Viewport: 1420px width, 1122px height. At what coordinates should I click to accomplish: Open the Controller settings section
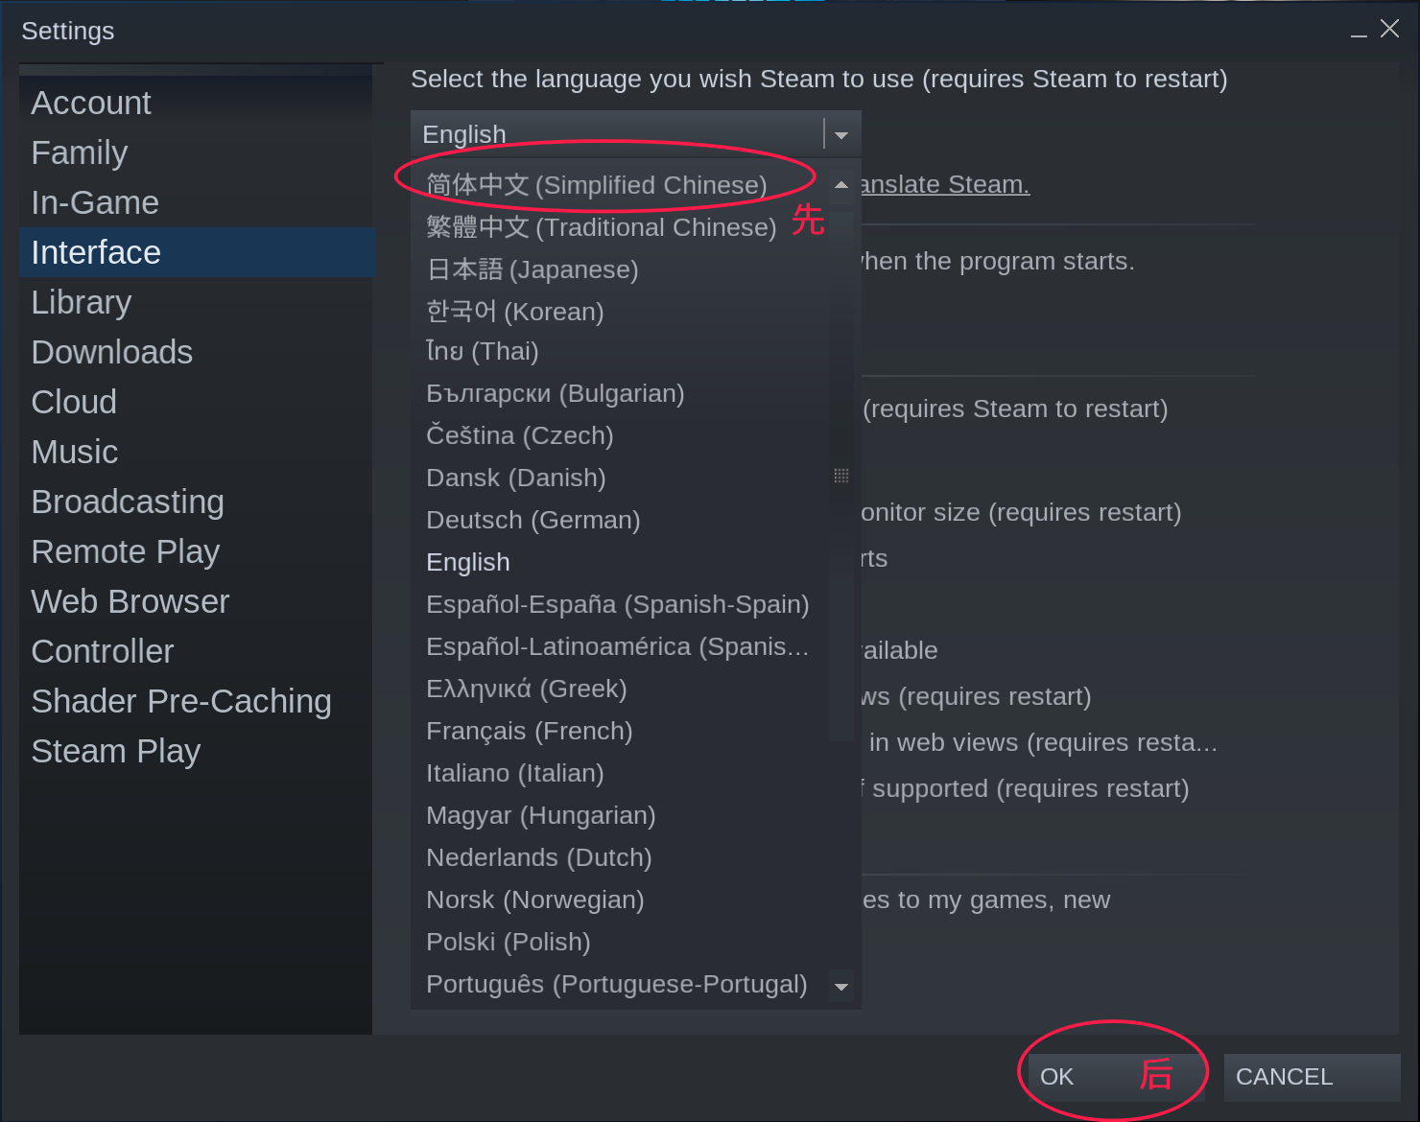click(102, 651)
